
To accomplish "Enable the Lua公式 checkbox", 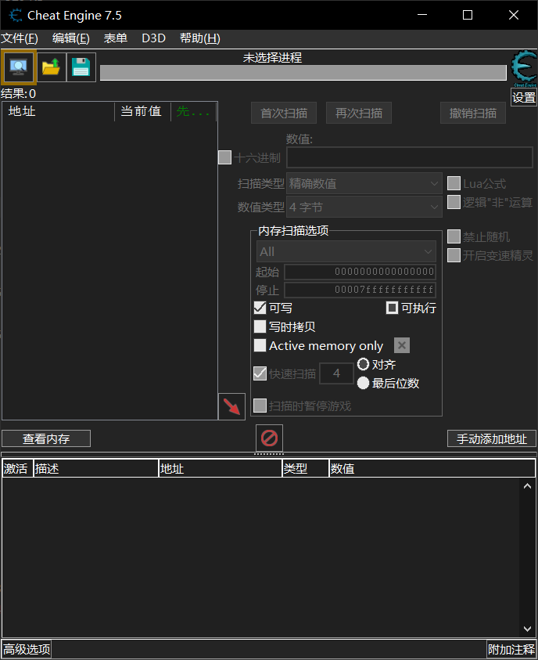I will 454,183.
